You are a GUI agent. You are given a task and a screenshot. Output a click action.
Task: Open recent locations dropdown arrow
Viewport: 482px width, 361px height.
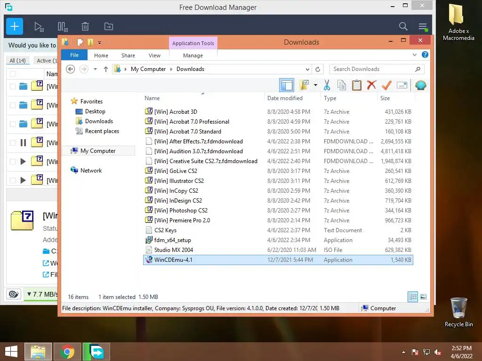tap(95, 69)
